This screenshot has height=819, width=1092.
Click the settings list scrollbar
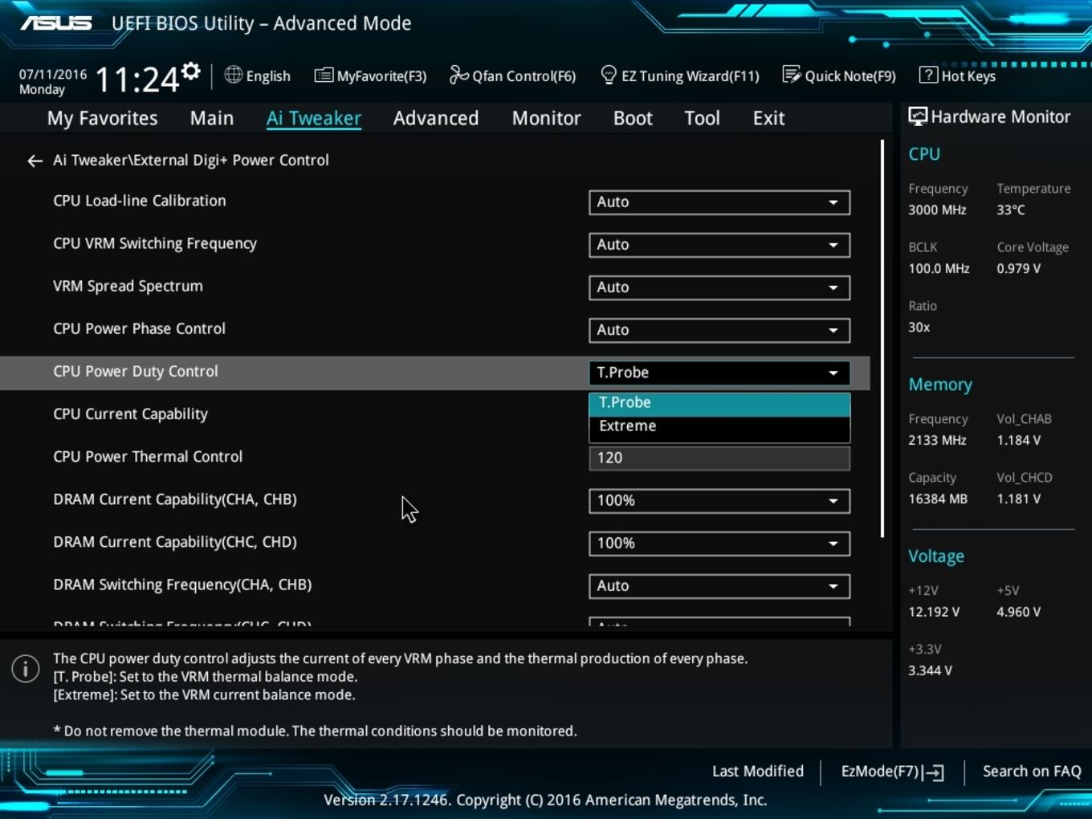[x=882, y=339]
